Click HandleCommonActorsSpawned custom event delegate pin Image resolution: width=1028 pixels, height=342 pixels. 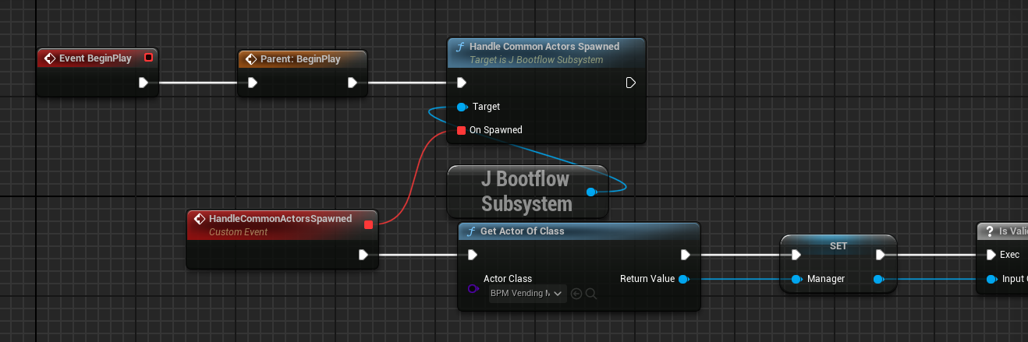[368, 225]
